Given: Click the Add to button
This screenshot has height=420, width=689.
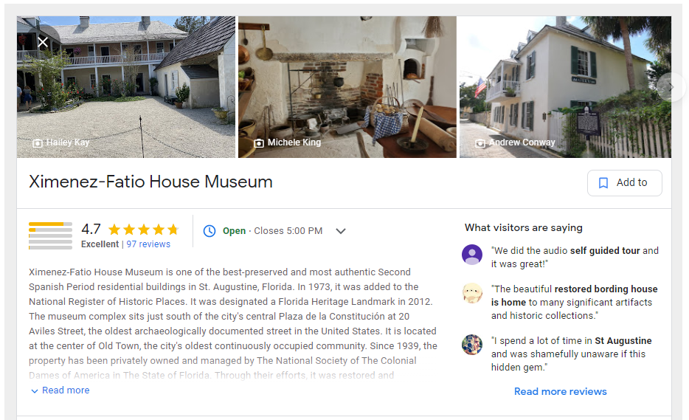Looking at the screenshot, I should (624, 183).
